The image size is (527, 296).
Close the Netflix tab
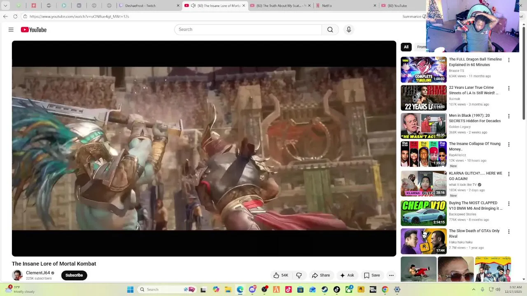pos(375,6)
